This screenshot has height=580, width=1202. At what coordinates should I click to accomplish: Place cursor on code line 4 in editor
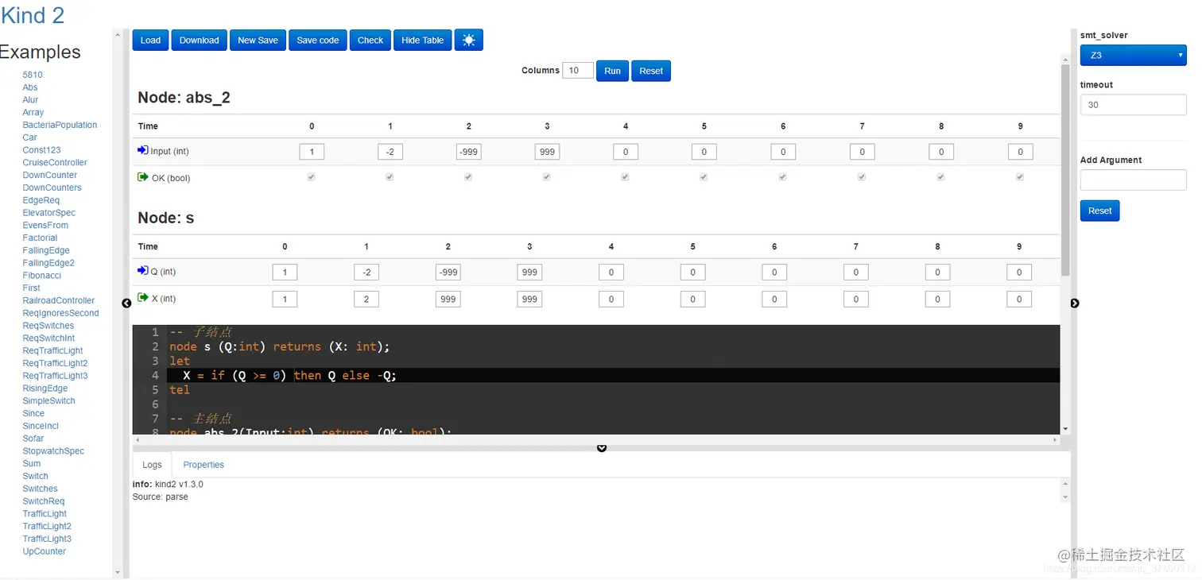[613, 375]
